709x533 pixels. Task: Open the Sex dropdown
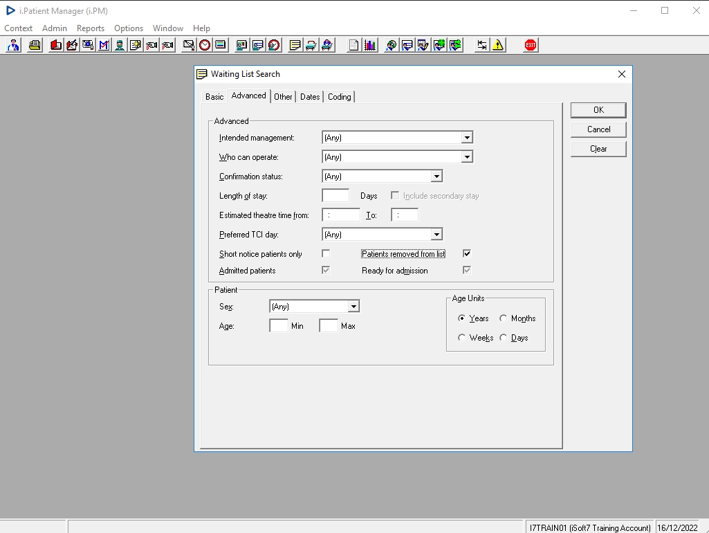coord(353,307)
